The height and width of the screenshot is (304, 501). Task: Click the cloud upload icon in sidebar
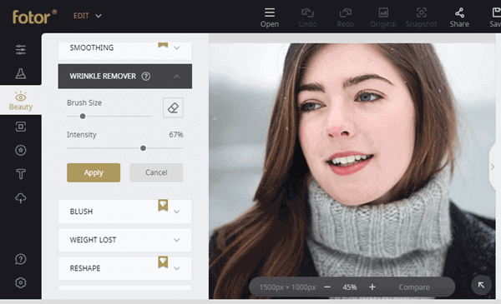[21, 198]
